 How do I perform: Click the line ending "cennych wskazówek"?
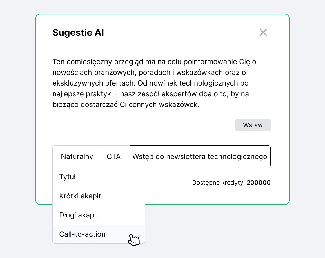tap(126, 105)
